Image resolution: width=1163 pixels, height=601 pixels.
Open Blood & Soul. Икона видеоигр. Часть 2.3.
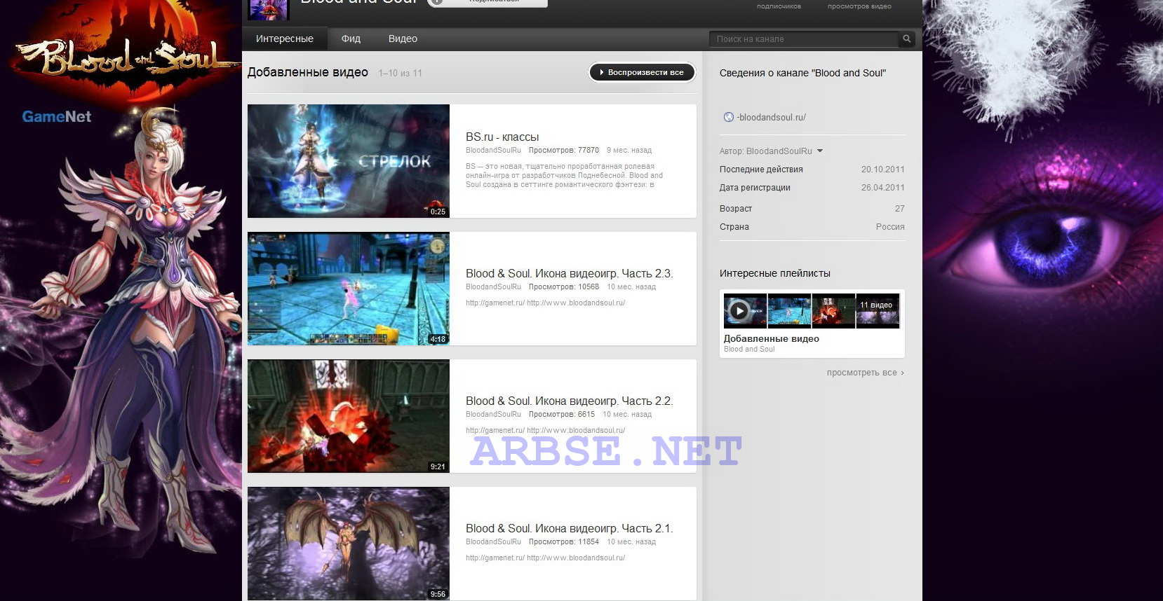(x=569, y=273)
